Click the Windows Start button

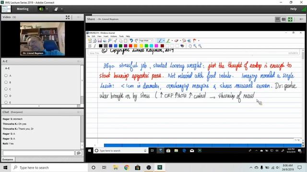click(x=5, y=168)
